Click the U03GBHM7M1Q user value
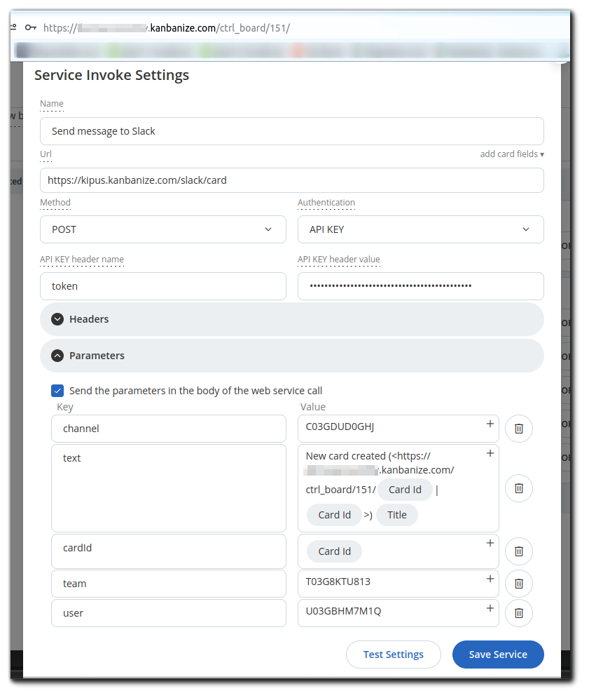The width and height of the screenshot is (589, 698). coord(343,611)
